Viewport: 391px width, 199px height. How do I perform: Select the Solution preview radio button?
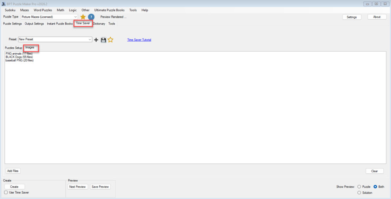[359, 193]
